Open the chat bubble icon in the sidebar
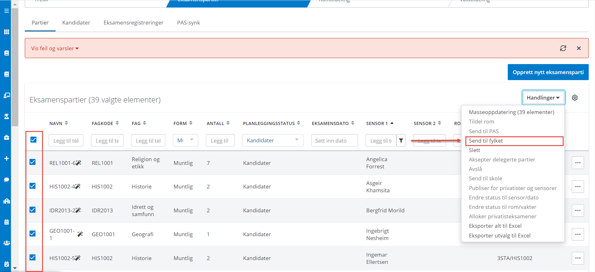This screenshot has height=272, width=595. pos(6,180)
